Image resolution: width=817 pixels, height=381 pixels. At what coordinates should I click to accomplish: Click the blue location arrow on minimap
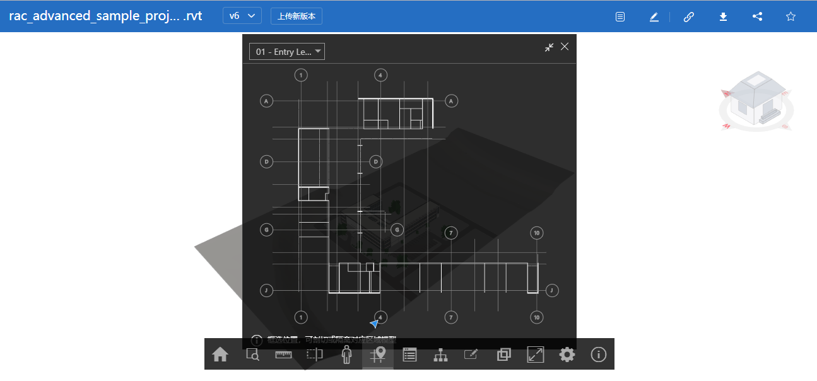point(375,324)
